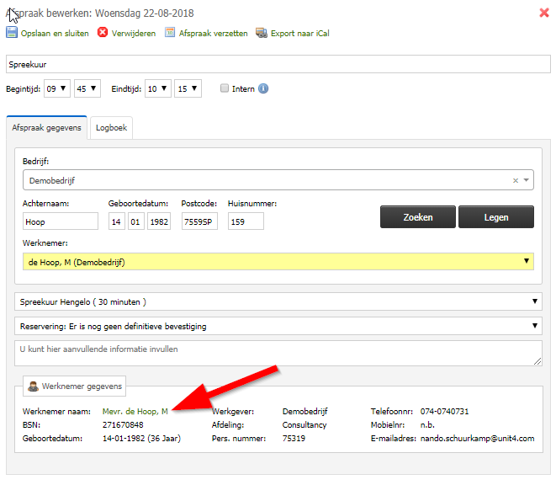Click the red Verwijderen delete icon
The width and height of the screenshot is (556, 485).
pos(103,33)
